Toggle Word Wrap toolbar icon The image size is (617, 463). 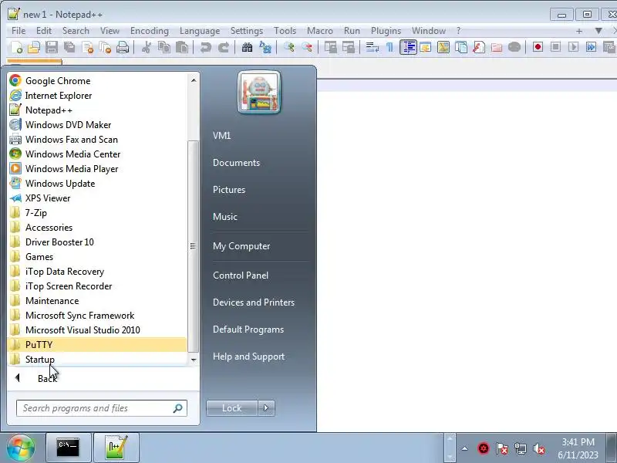click(372, 47)
